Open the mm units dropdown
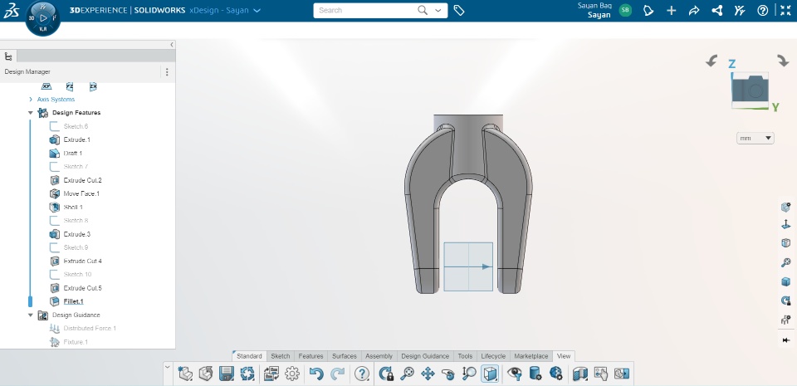The width and height of the screenshot is (797, 386). (755, 138)
